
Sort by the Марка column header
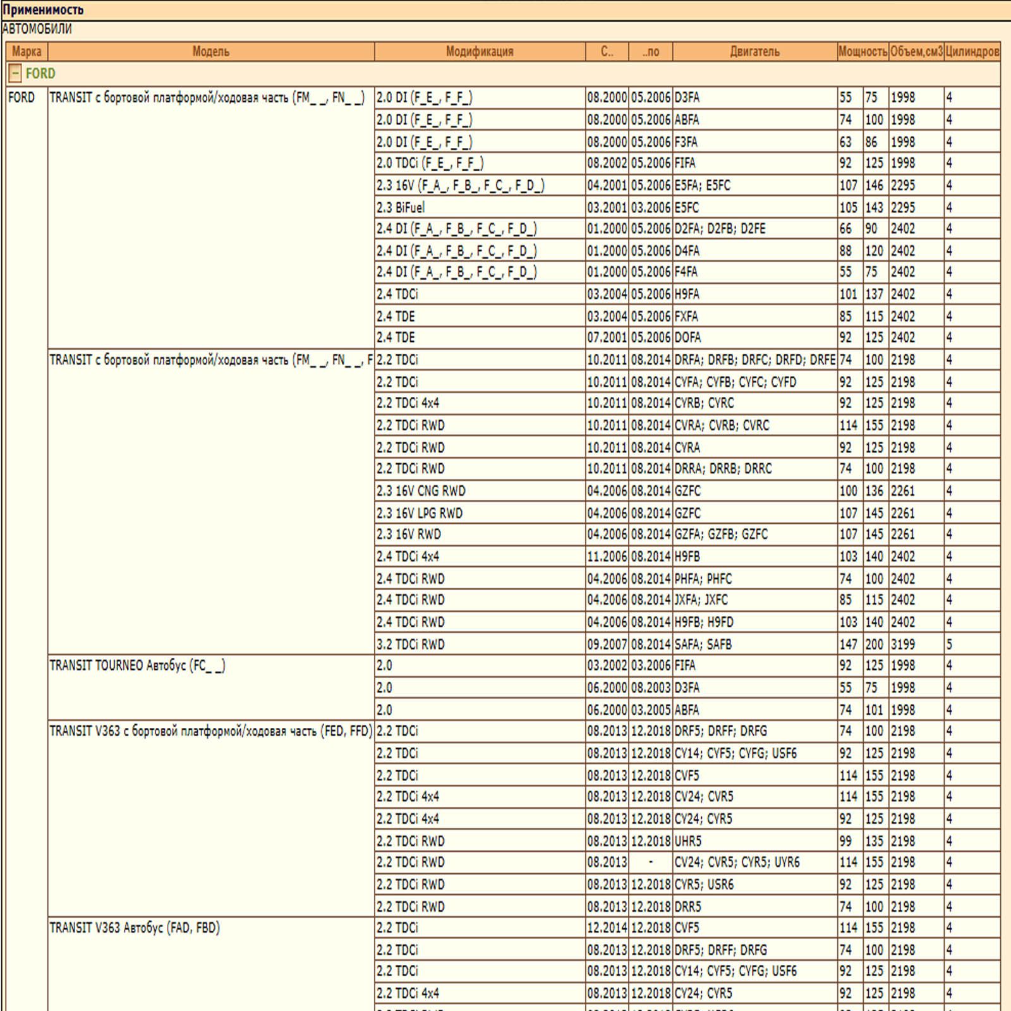coord(27,52)
